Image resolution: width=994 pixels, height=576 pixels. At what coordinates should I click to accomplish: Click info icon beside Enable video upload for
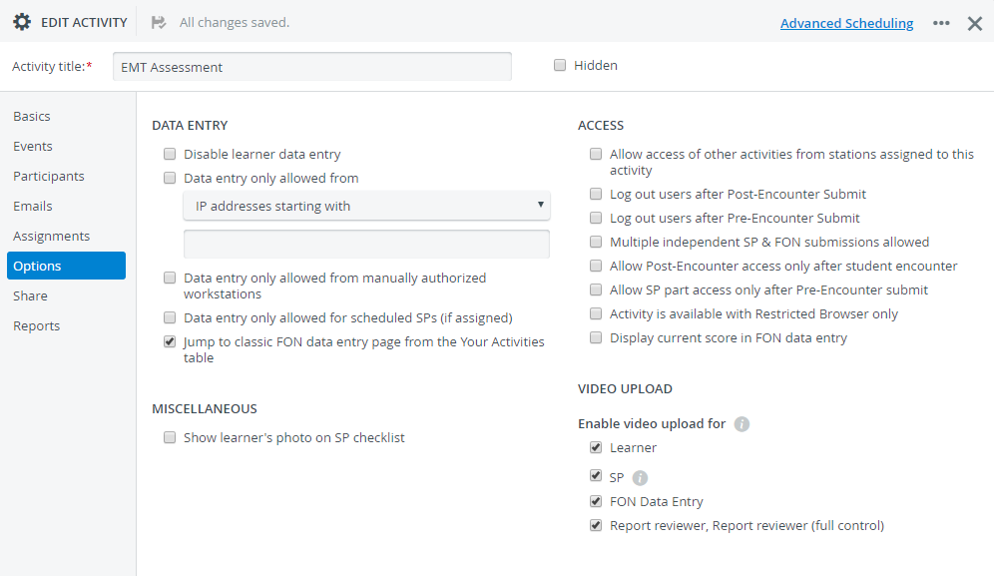click(742, 423)
